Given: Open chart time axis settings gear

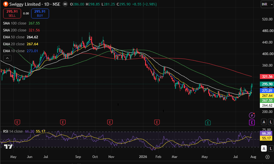Looking at the screenshot, I should pos(267,157).
